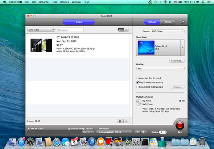The width and height of the screenshot is (214, 149).
Task: Launch iTunes from the dock
Action: [92, 142]
